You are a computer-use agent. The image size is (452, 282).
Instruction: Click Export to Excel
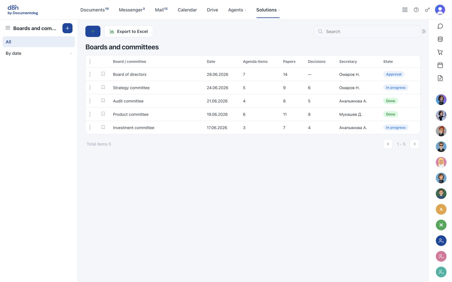[x=129, y=31]
